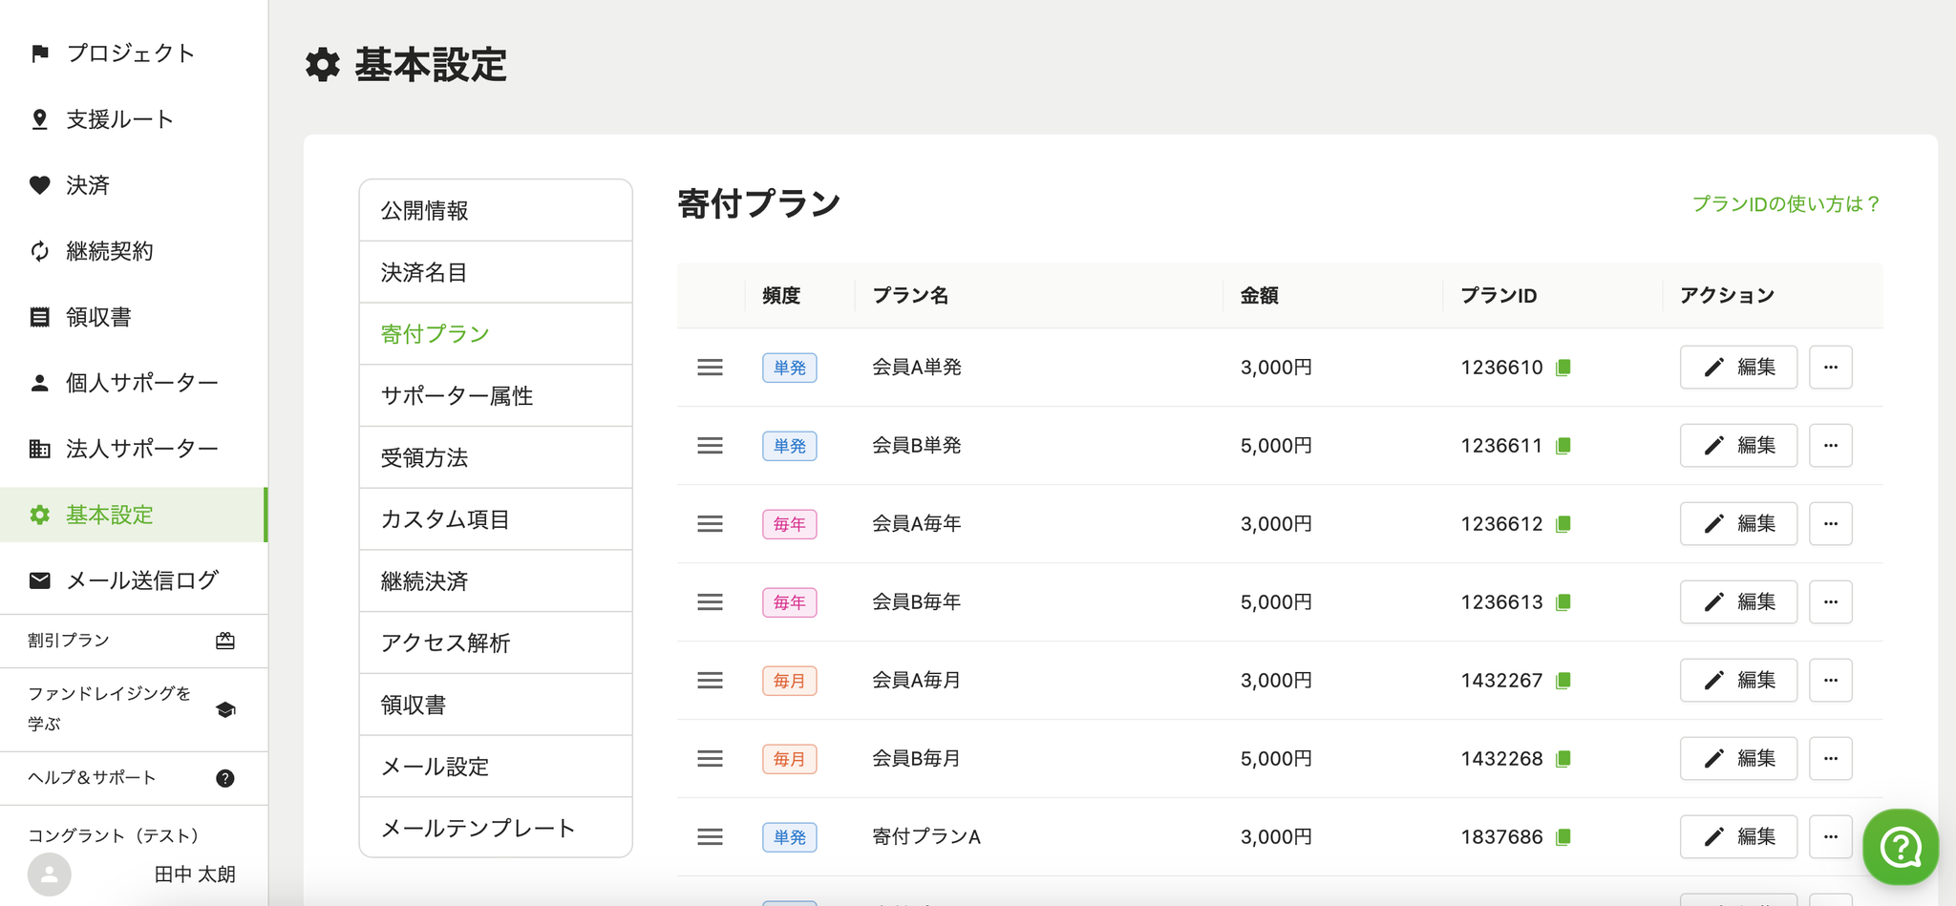1956x906 pixels.
Task: Expand the more menu for 会員A毎年
Action: point(1830,524)
